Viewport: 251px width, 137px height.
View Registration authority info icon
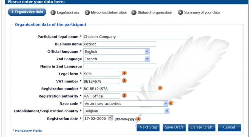point(124,95)
